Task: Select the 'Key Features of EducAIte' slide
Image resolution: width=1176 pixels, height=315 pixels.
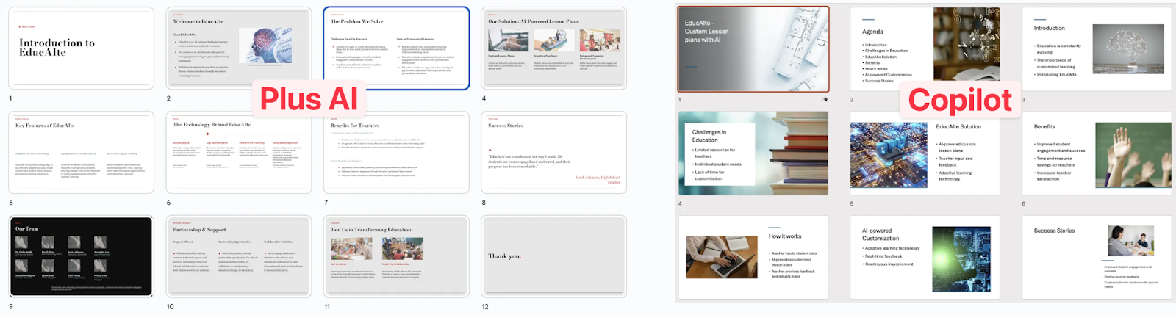Action: 81,152
